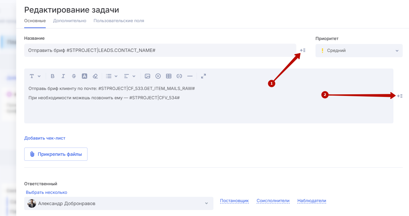The height and width of the screenshot is (216, 409).
Task: Enable strikethrough text formatting
Action: [74, 76]
